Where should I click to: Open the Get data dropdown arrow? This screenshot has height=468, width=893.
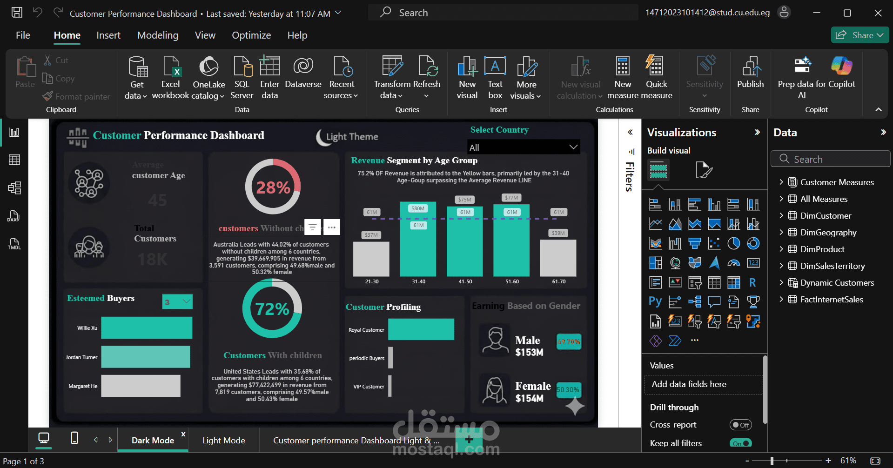[x=145, y=96]
